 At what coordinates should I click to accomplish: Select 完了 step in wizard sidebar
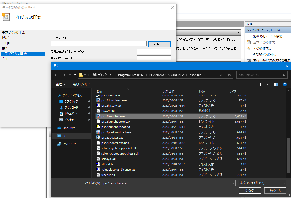pyautogui.click(x=5, y=59)
